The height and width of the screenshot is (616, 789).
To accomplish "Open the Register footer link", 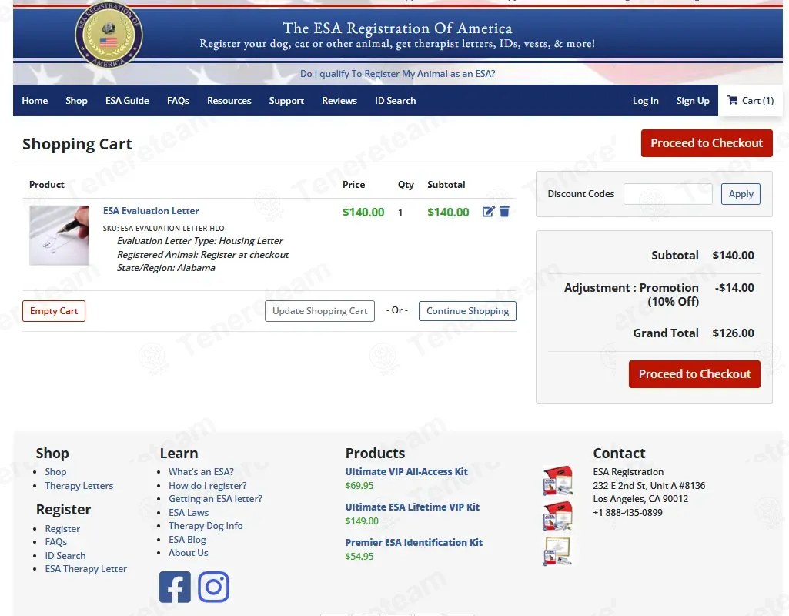I will 62,529.
